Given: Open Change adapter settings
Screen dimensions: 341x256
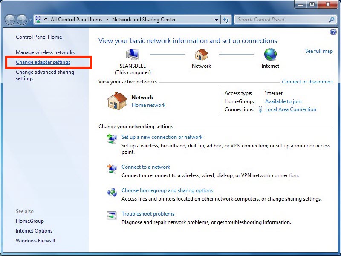Looking at the screenshot, I should 43,62.
